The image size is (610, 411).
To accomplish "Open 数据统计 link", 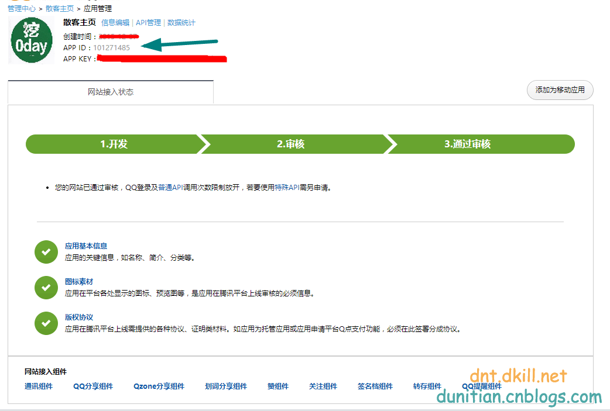I will 181,23.
